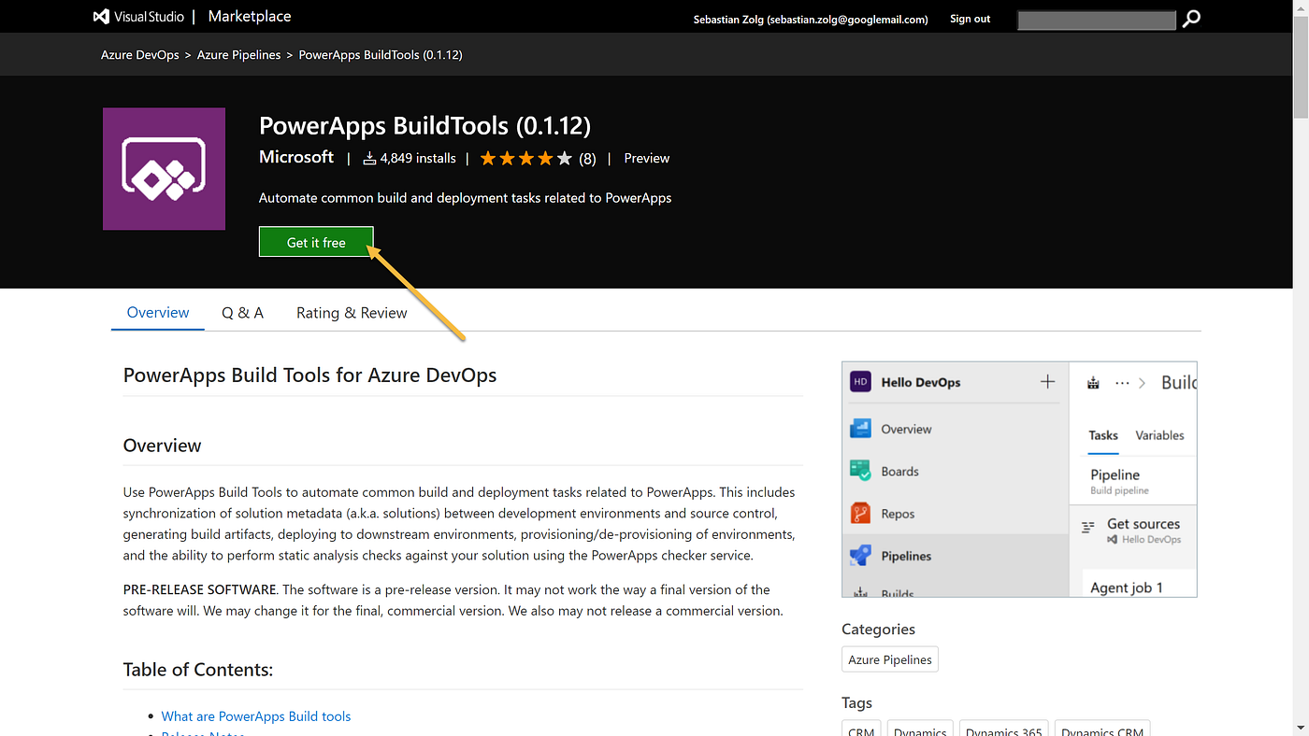Open the 'What are PowerApps Build tools' link
The height and width of the screenshot is (736, 1309).
256,716
